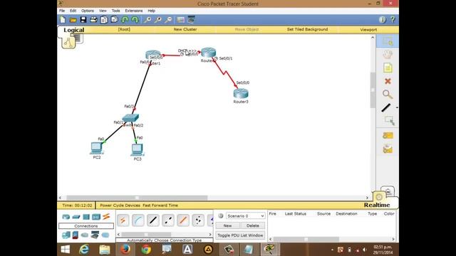Click Set Tiled Background
Image resolution: width=456 pixels, height=256 pixels.
click(x=307, y=29)
